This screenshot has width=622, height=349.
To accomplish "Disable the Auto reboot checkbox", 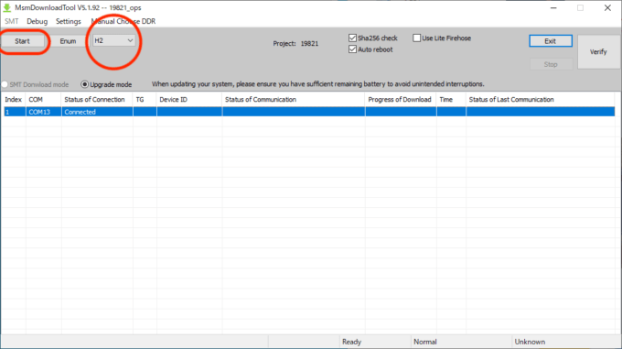I will point(352,49).
